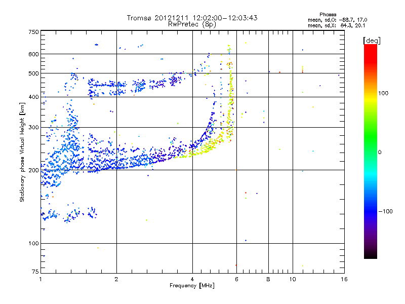Click the "[deg]" colorbar unit label
Viewport: 405px width, 304px height.
pyautogui.click(x=372, y=41)
